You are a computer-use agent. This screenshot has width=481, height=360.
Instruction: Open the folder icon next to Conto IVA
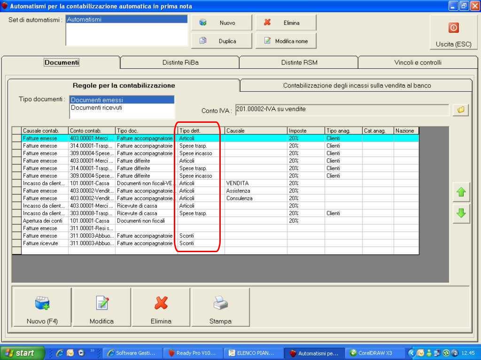(460, 110)
